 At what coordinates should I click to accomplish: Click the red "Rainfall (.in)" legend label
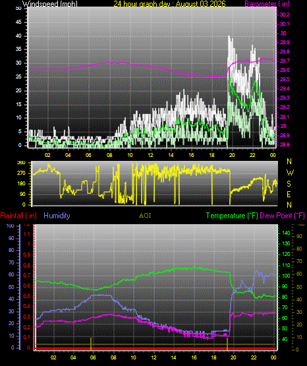click(x=18, y=216)
